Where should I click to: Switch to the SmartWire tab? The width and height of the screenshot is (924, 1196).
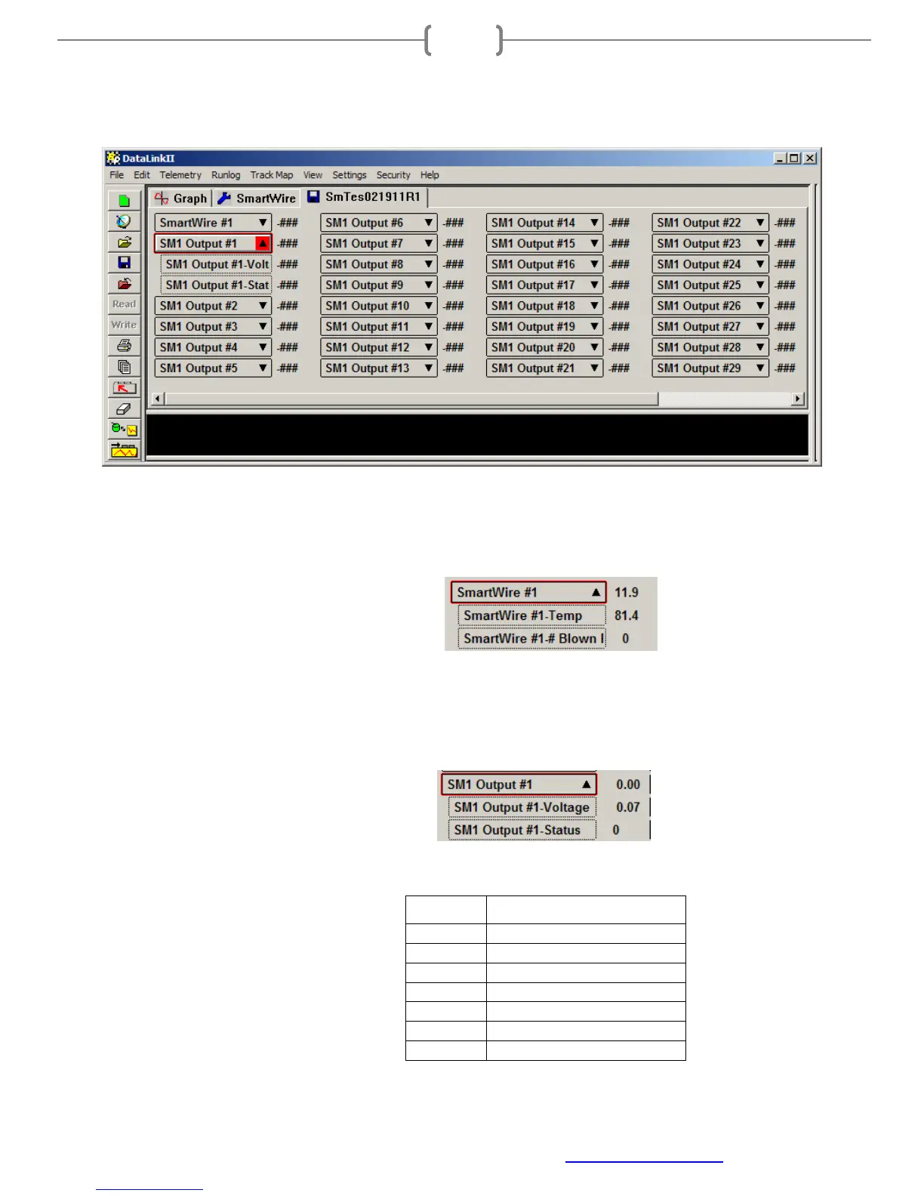(257, 199)
